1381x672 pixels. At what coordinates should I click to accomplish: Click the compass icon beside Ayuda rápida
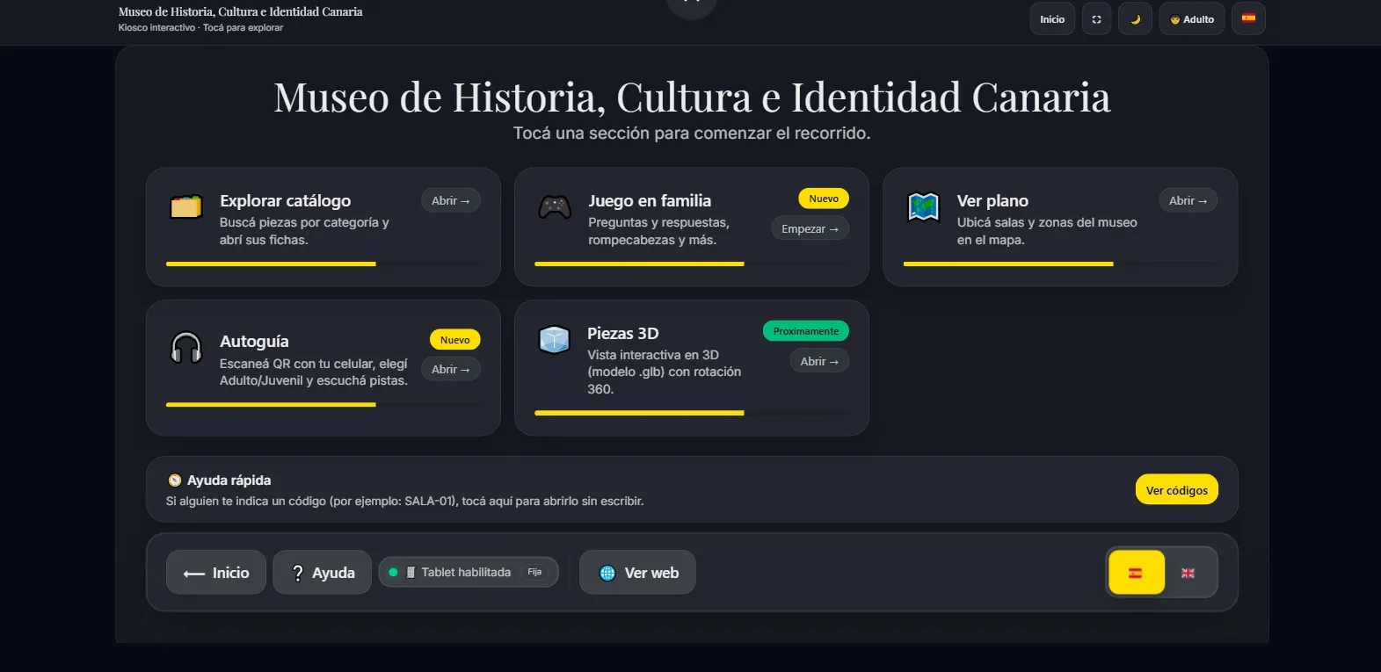coord(175,481)
